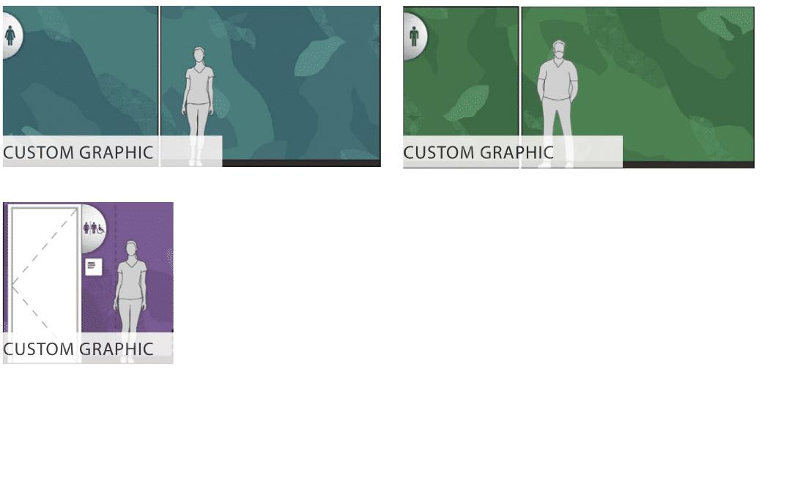Click the dotted leaf shape on the green left panel
Image resolution: width=803 pixels, height=503 pixels.
pos(466,103)
